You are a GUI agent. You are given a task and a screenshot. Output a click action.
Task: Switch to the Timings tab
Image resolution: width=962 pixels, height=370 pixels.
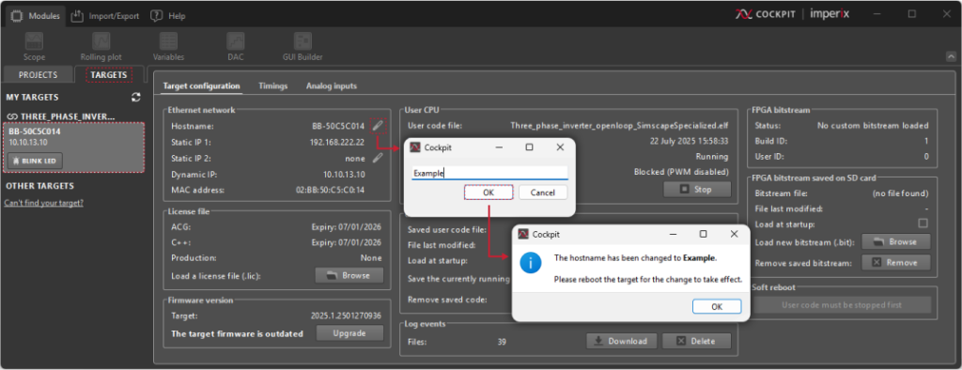pos(273,85)
